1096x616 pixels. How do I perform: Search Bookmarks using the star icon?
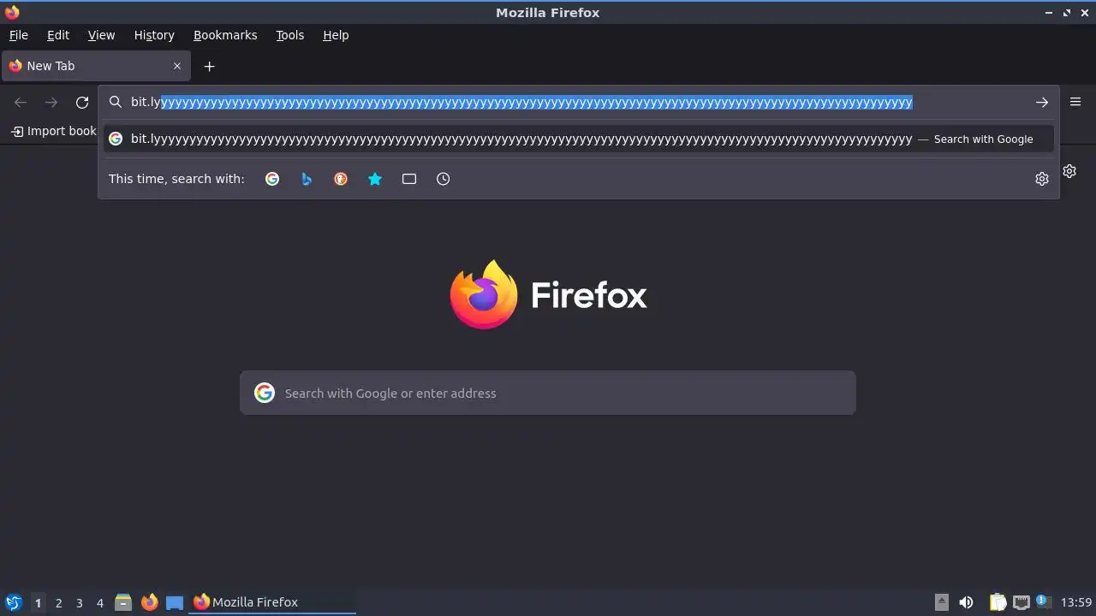[x=375, y=179]
